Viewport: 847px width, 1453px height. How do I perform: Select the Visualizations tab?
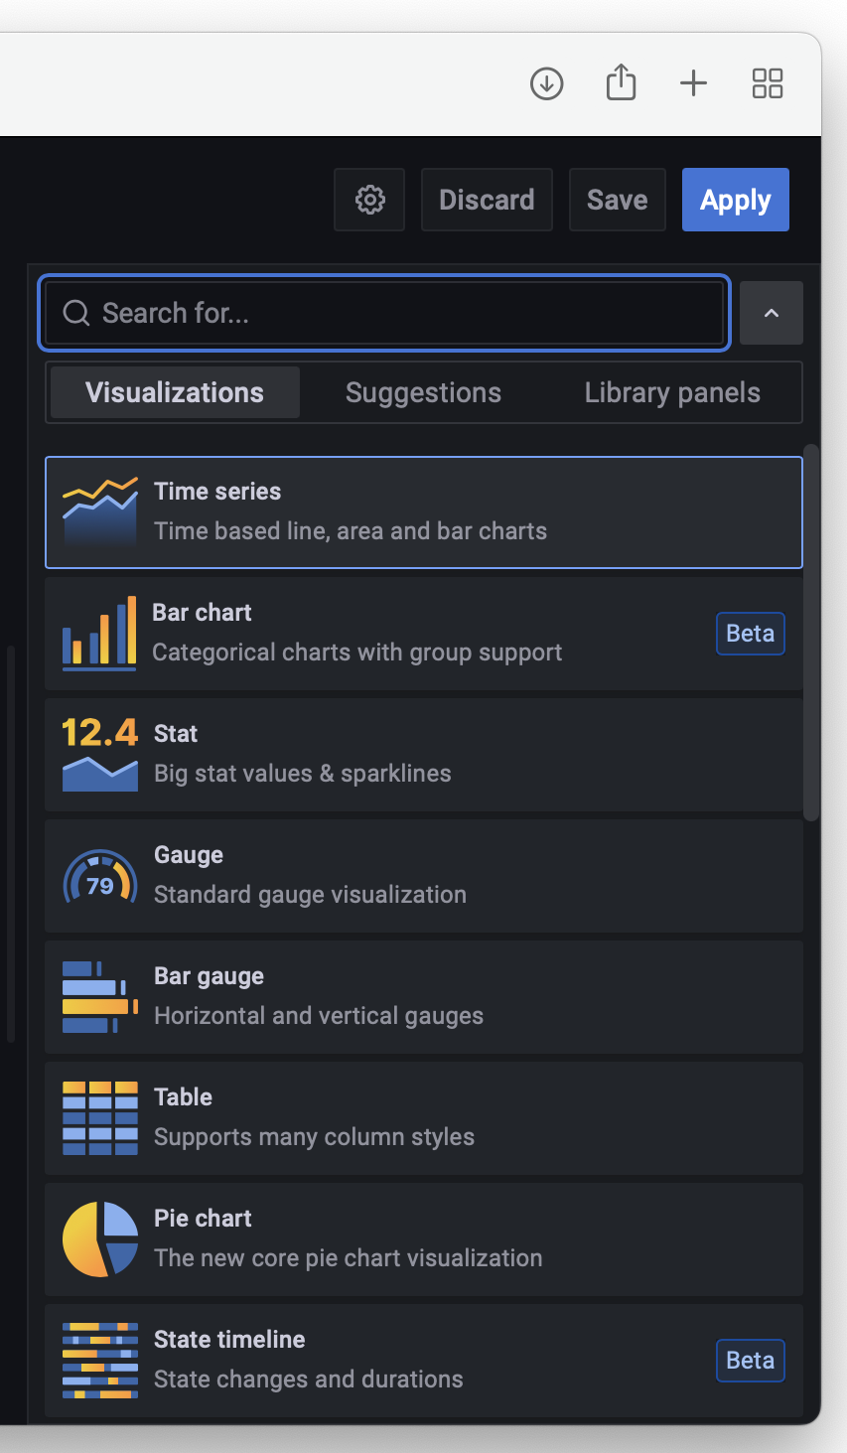tap(175, 392)
